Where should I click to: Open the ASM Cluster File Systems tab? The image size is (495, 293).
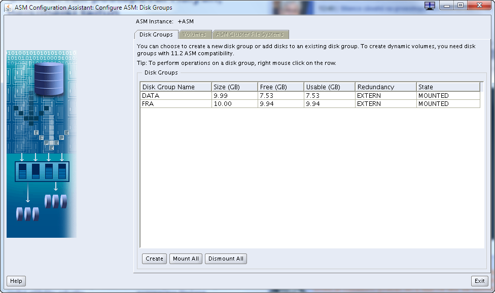(250, 34)
